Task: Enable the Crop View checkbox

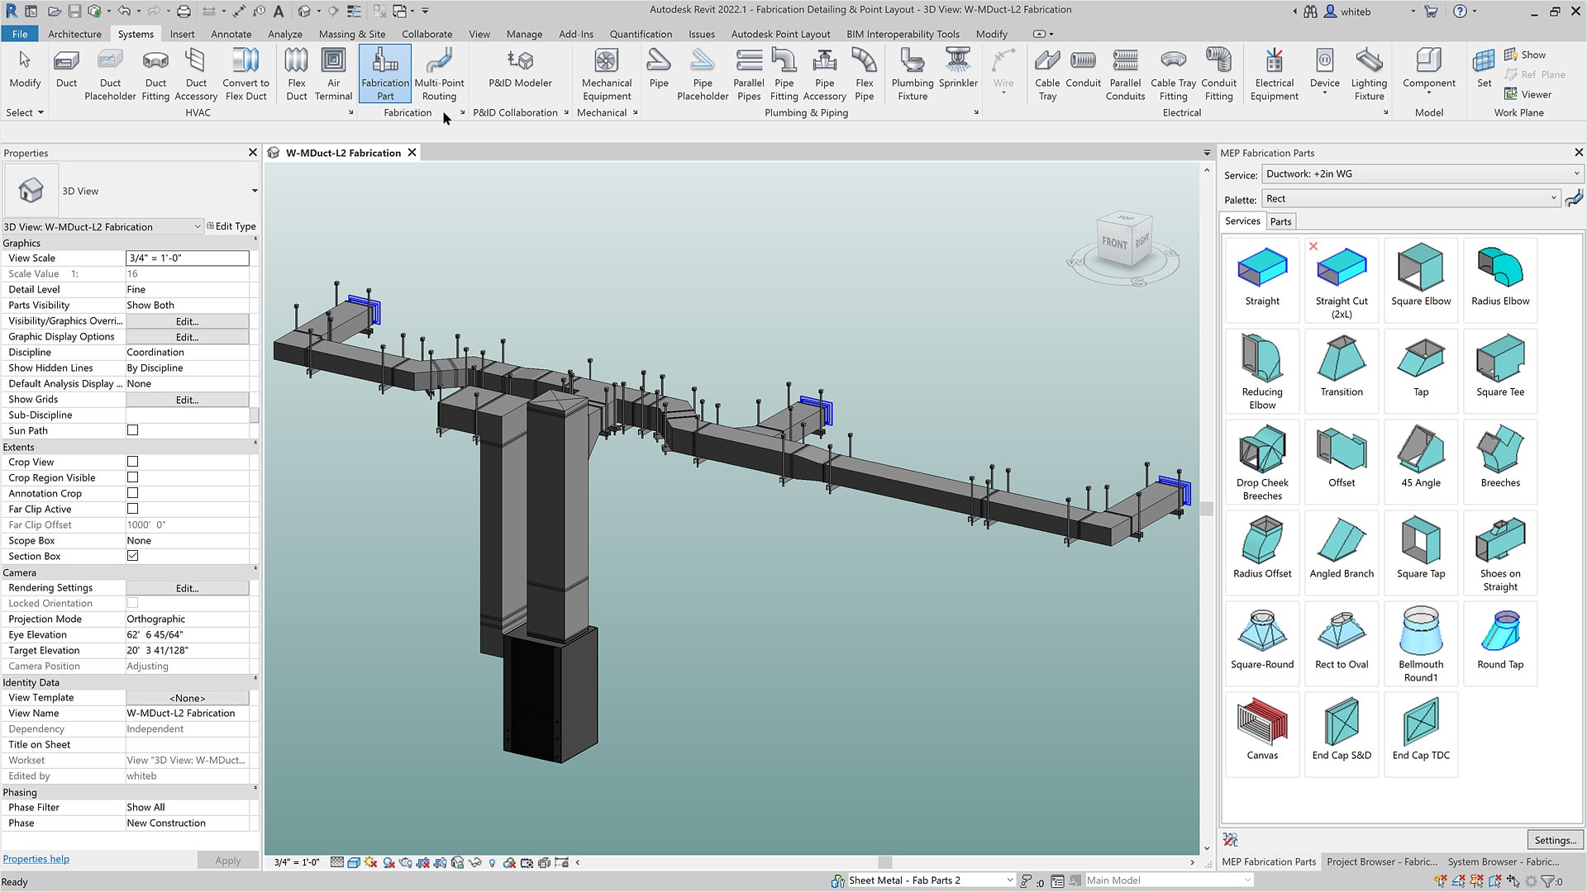Action: click(133, 462)
